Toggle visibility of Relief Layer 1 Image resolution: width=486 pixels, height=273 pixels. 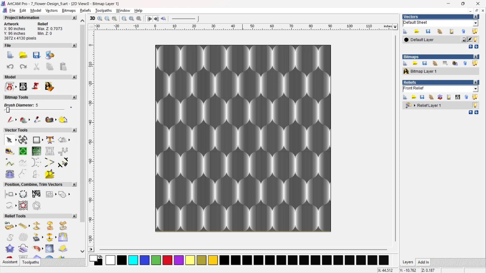click(x=475, y=105)
